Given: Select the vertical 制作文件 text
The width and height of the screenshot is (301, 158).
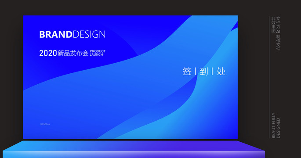Looking at the screenshot, I should click(x=278, y=43).
